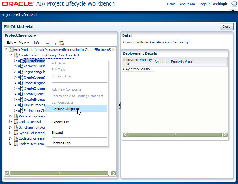The width and height of the screenshot is (238, 184).
Task: Select the UpdateEngineerin tree item
Action: (x=32, y=138)
